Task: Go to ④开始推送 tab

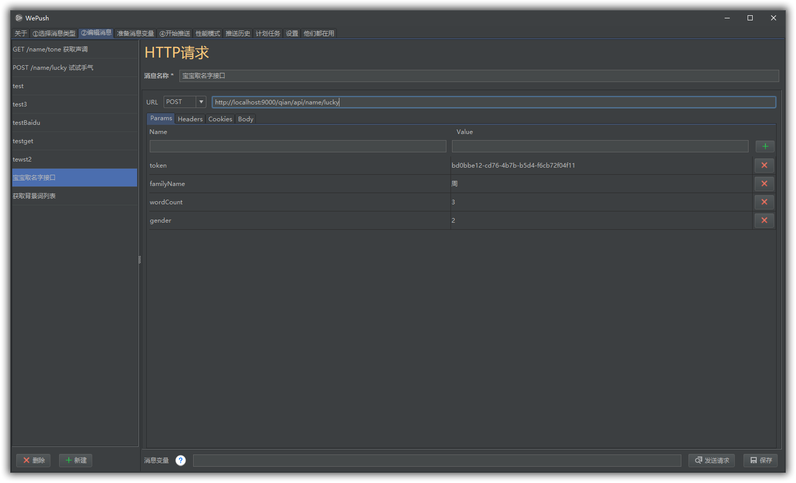Action: coord(175,34)
